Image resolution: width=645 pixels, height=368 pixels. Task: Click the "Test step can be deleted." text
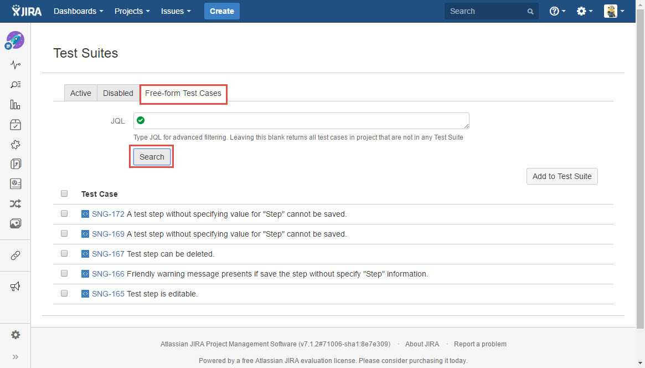pos(171,254)
